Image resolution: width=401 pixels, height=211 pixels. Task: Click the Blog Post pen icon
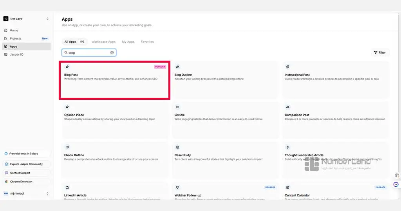(67, 67)
